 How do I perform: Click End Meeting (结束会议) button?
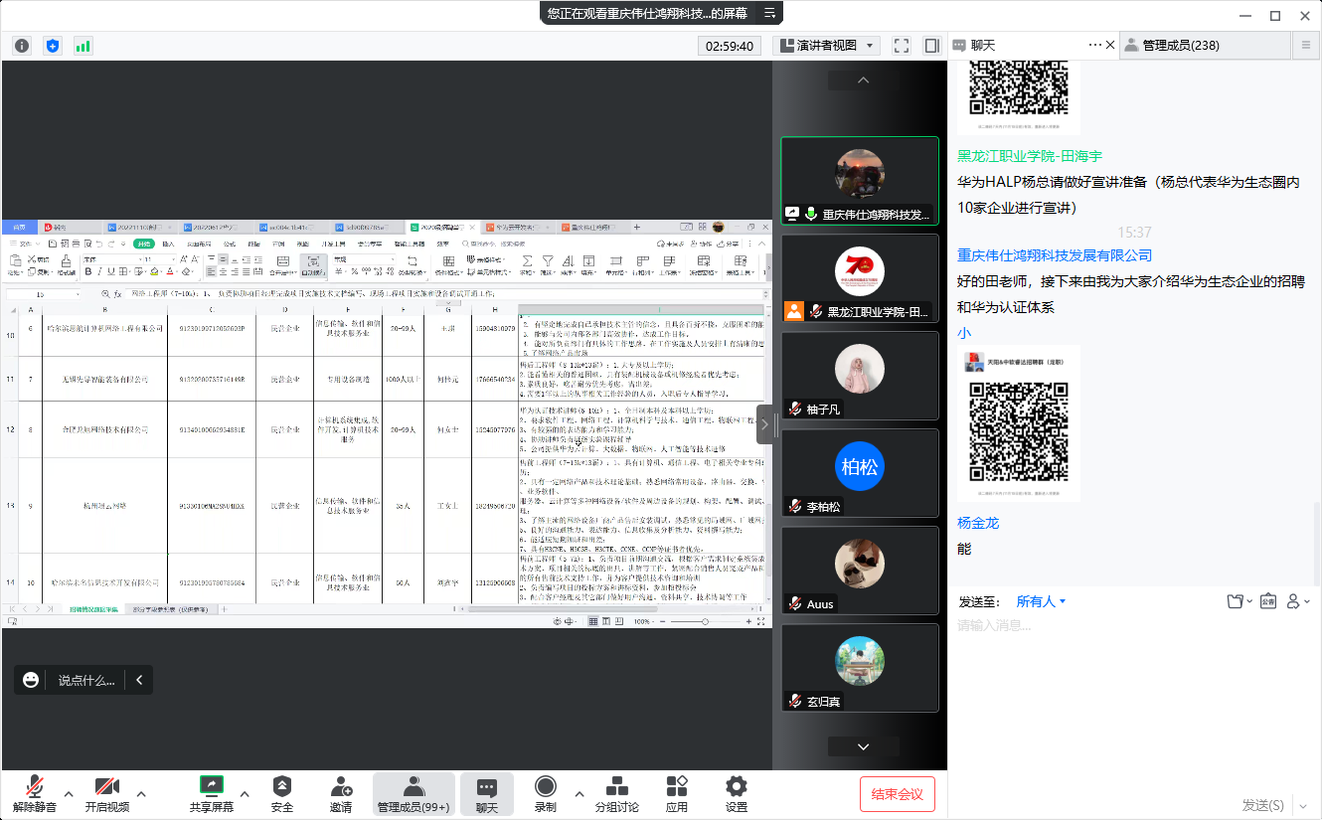click(x=897, y=794)
